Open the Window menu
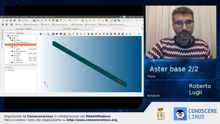The image size is (220, 124). (x=47, y=17)
